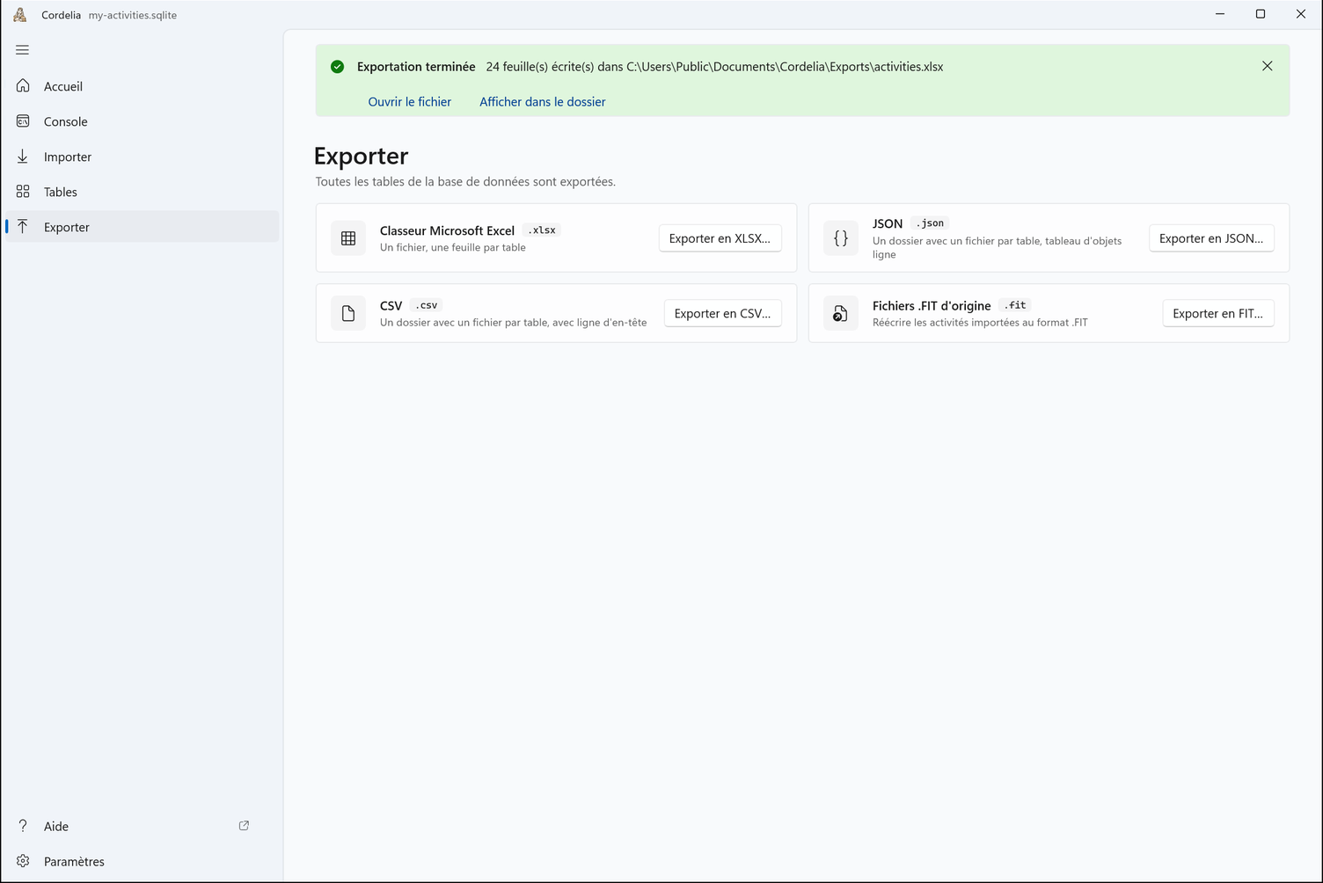1323x883 pixels.
Task: Click the .xlsx extension tag
Action: point(542,230)
